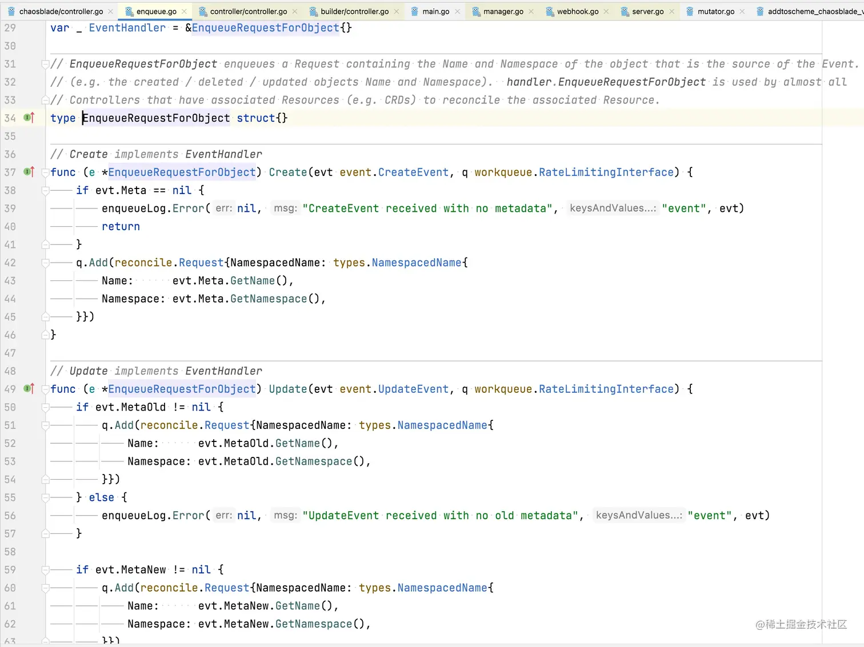864x647 pixels.
Task: Close the mutator.go tab
Action: [x=742, y=11]
